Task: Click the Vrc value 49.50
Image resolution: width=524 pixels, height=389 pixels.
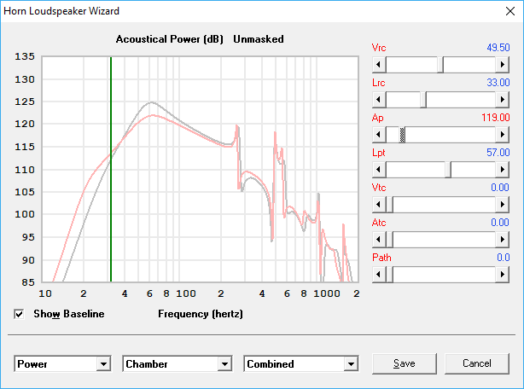Action: tap(498, 48)
